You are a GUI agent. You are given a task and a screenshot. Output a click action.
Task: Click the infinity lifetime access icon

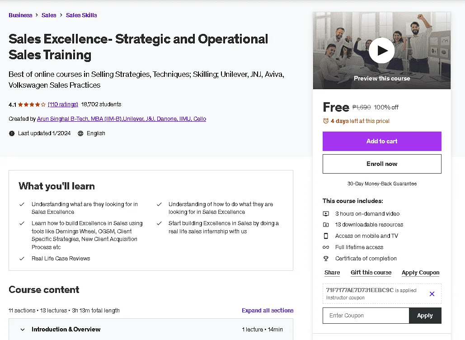(x=326, y=247)
